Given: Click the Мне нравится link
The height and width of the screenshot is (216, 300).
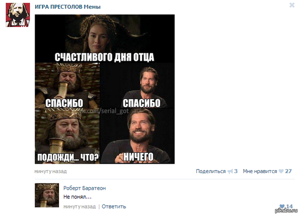Looking at the screenshot, I should pyautogui.click(x=260, y=171).
